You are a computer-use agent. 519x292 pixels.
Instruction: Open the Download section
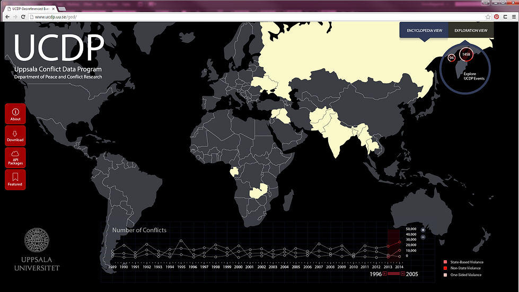pyautogui.click(x=15, y=136)
